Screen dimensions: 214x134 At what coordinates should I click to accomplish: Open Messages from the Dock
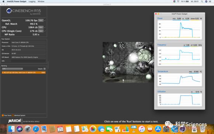coord(101,129)
